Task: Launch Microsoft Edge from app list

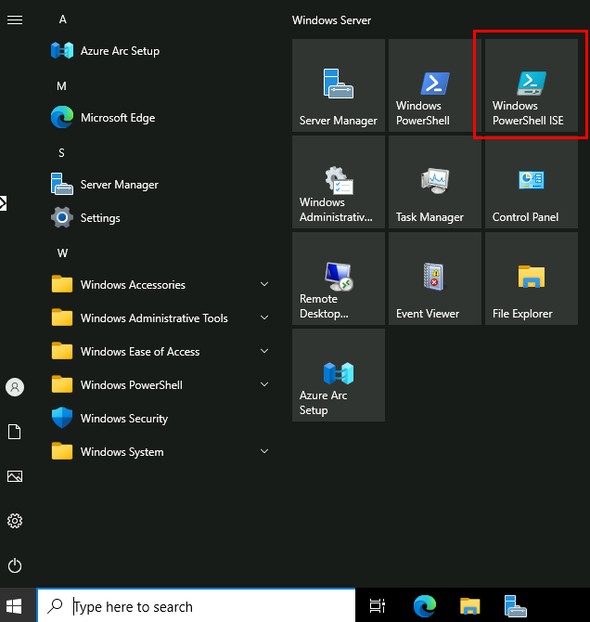Action: click(x=160, y=117)
